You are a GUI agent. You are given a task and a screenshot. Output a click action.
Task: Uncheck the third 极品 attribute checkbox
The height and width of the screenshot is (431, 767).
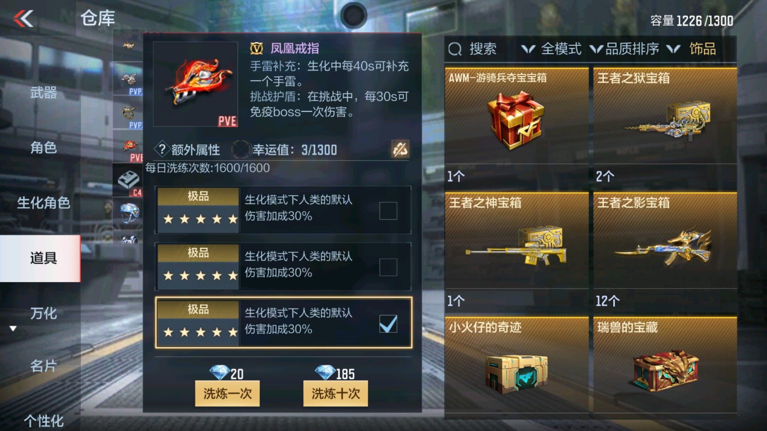coord(388,324)
